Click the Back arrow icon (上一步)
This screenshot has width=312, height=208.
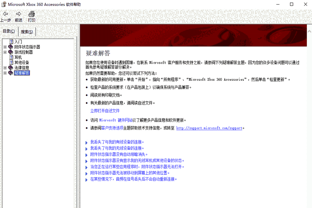tap(5, 14)
